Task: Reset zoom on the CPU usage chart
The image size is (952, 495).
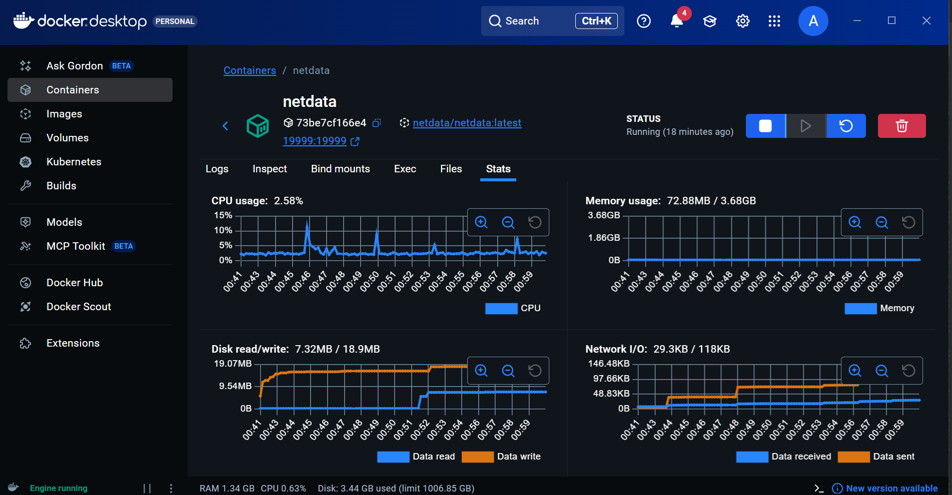Action: pyautogui.click(x=535, y=222)
